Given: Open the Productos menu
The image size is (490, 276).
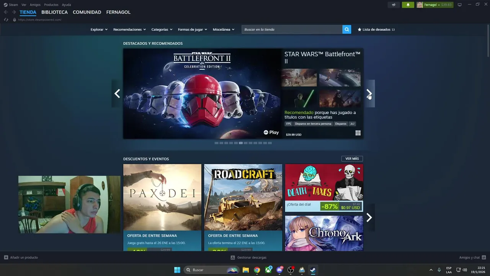Looking at the screenshot, I should pos(51,5).
